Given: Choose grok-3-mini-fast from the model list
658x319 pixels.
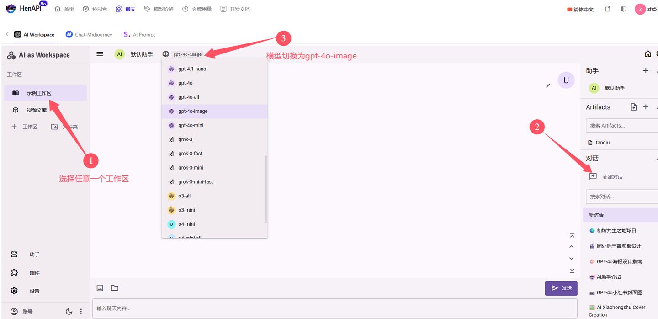Looking at the screenshot, I should (214, 182).
